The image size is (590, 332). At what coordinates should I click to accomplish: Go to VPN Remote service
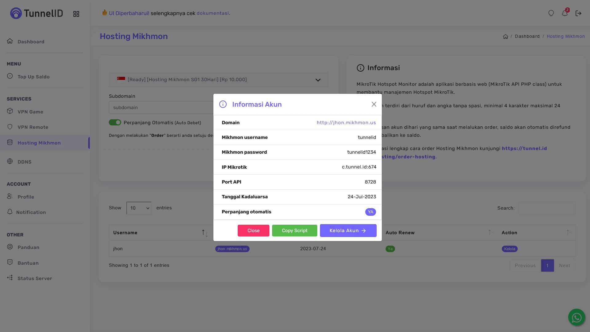tap(33, 127)
